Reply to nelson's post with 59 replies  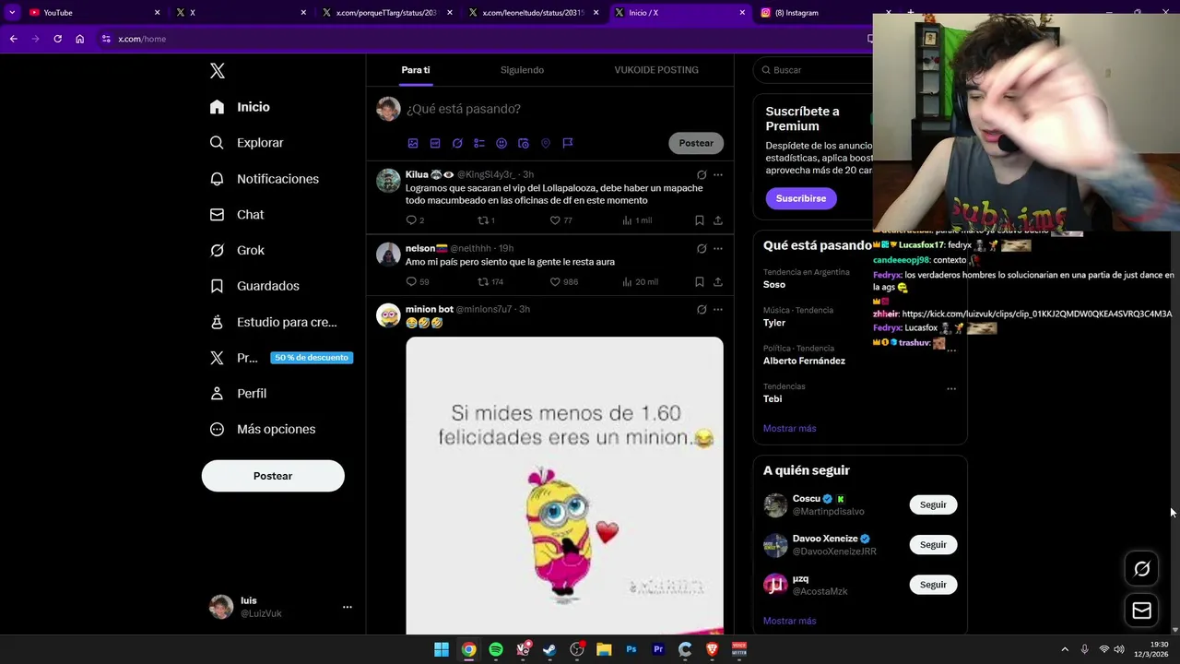pyautogui.click(x=418, y=281)
